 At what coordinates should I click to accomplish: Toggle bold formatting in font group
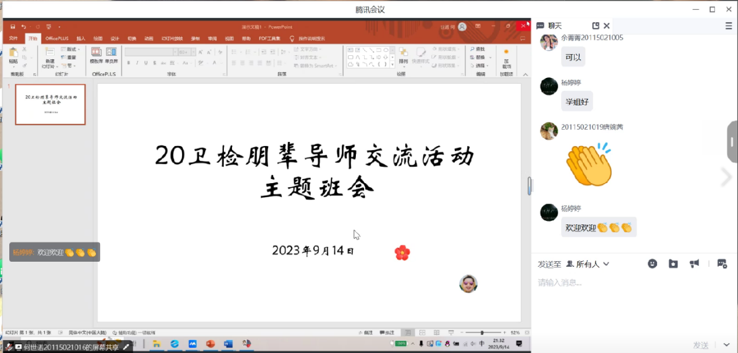coord(129,63)
